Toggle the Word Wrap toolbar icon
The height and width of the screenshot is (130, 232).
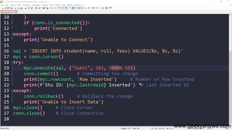(x=66, y=8)
